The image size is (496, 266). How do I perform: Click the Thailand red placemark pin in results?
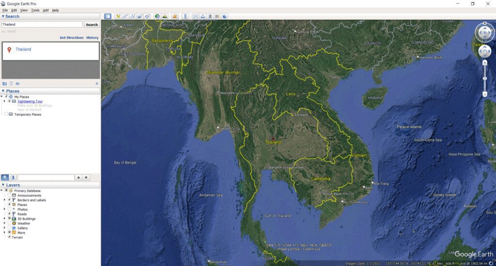pyautogui.click(x=9, y=49)
